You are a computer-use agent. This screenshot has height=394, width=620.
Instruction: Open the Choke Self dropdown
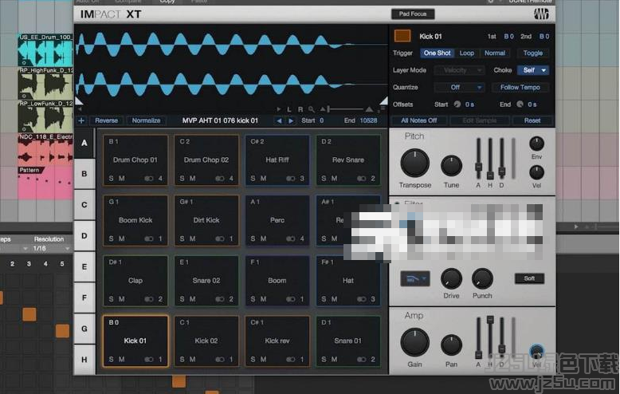(x=533, y=70)
